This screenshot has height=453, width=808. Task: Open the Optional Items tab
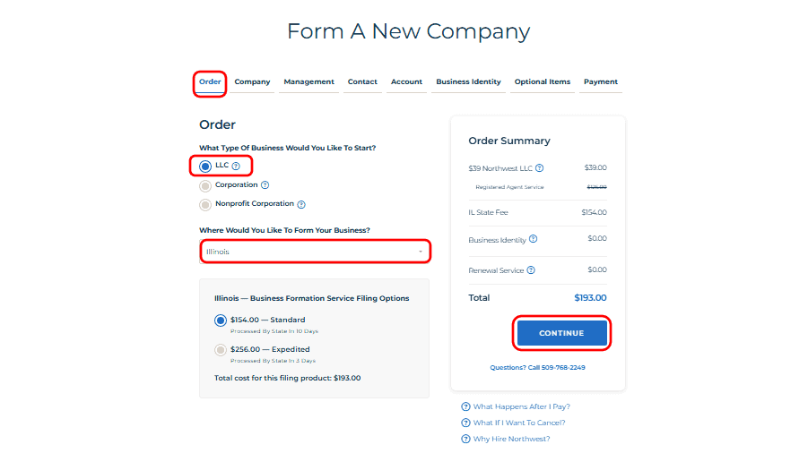point(542,82)
